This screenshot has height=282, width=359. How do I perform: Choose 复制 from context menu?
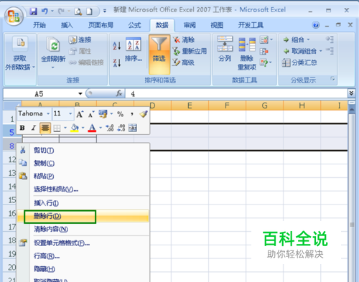(x=83, y=164)
